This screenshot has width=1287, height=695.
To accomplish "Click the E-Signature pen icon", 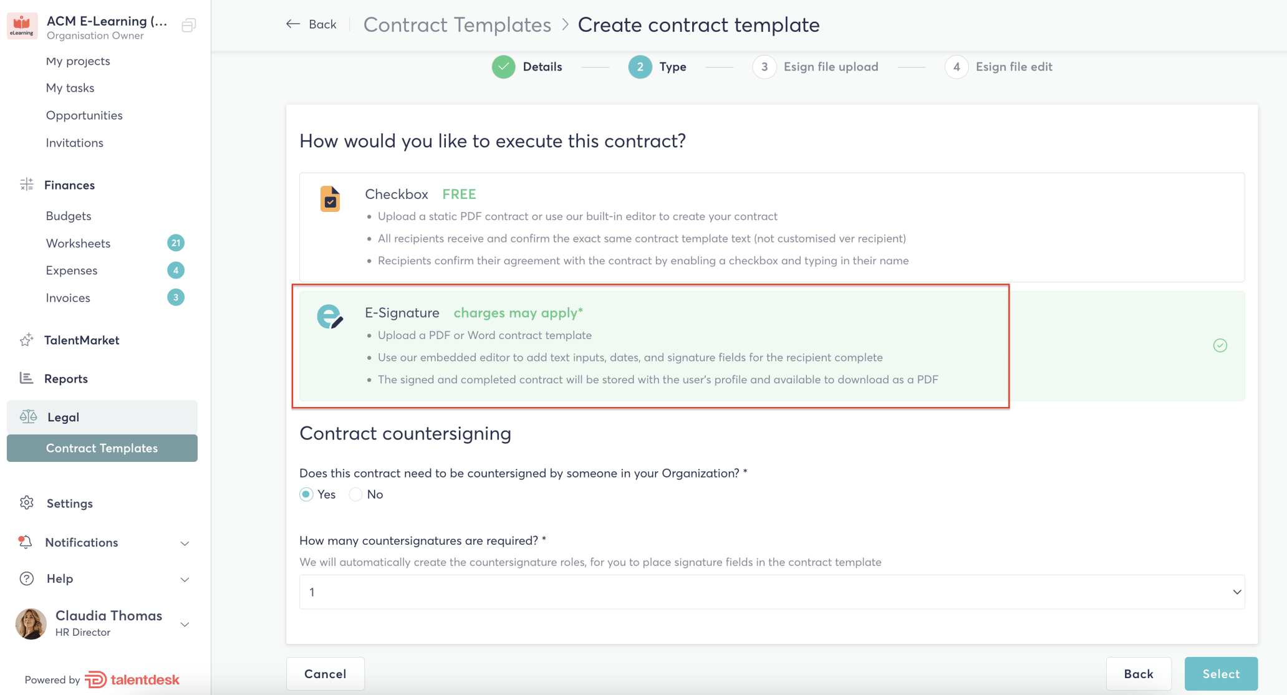I will (330, 317).
